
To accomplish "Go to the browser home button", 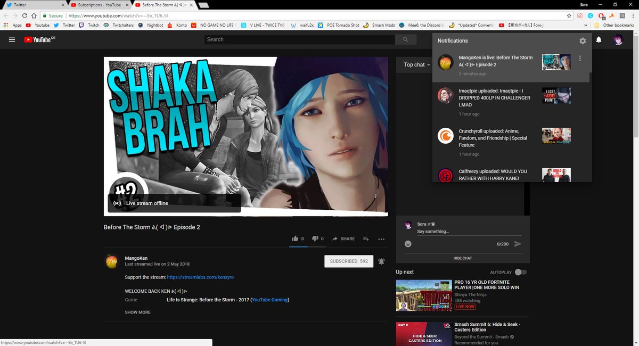I will click(34, 16).
